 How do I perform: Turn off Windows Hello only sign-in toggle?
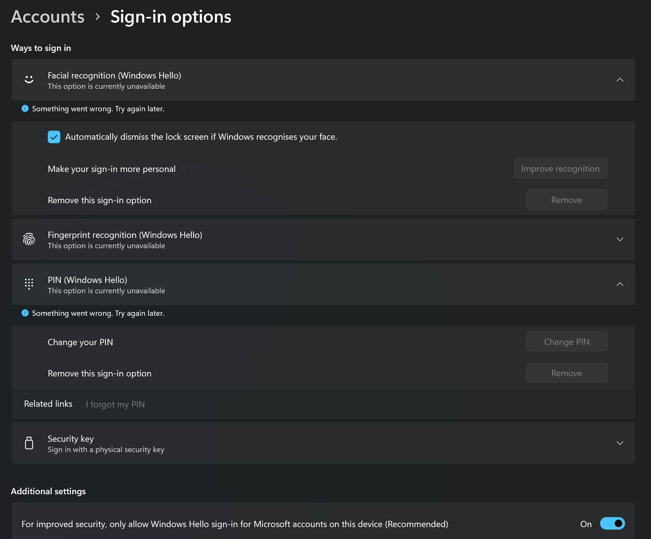(x=612, y=524)
